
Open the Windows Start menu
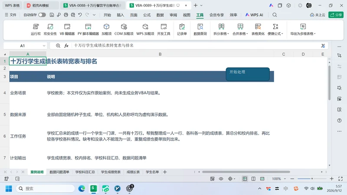(9, 188)
